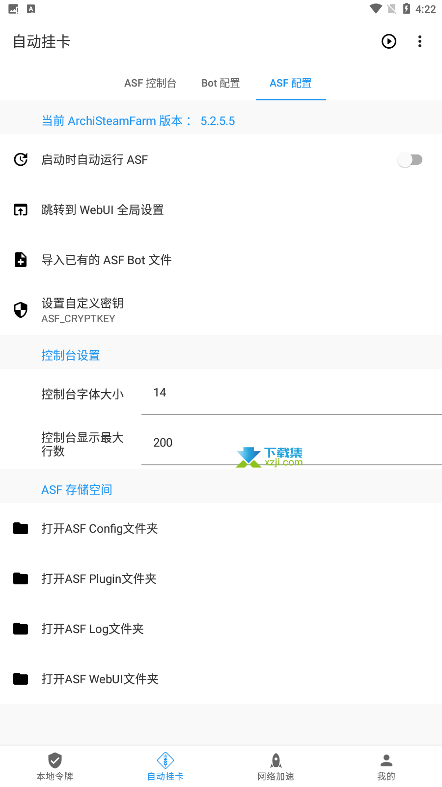442x787 pixels.
Task: Focus the 控制台字体大小 input field
Action: coord(292,393)
